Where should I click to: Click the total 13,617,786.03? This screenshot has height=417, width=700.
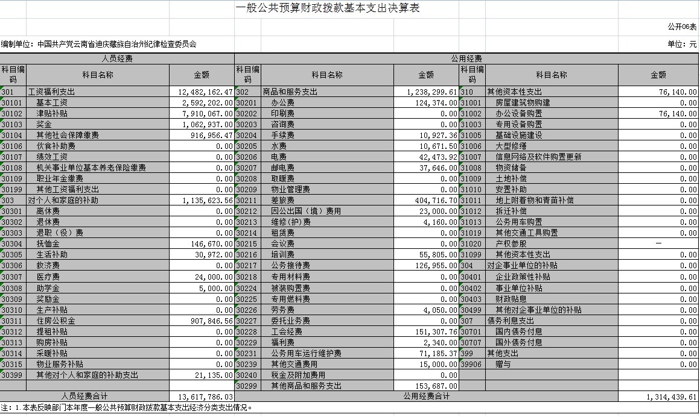(x=202, y=396)
